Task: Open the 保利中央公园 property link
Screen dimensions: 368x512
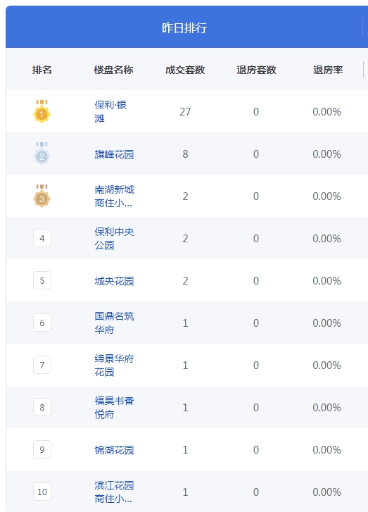Action: coord(114,238)
